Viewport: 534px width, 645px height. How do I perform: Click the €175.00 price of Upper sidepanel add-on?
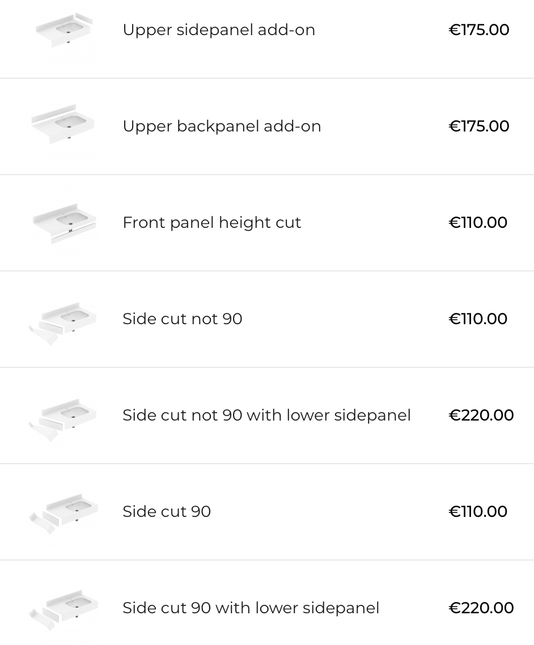coord(479,30)
